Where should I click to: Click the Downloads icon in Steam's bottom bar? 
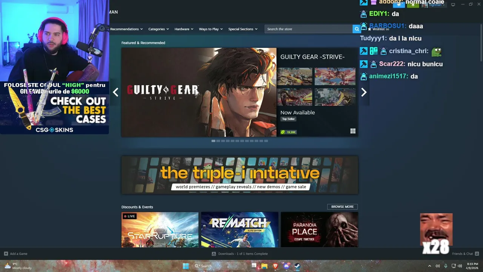coord(214,254)
